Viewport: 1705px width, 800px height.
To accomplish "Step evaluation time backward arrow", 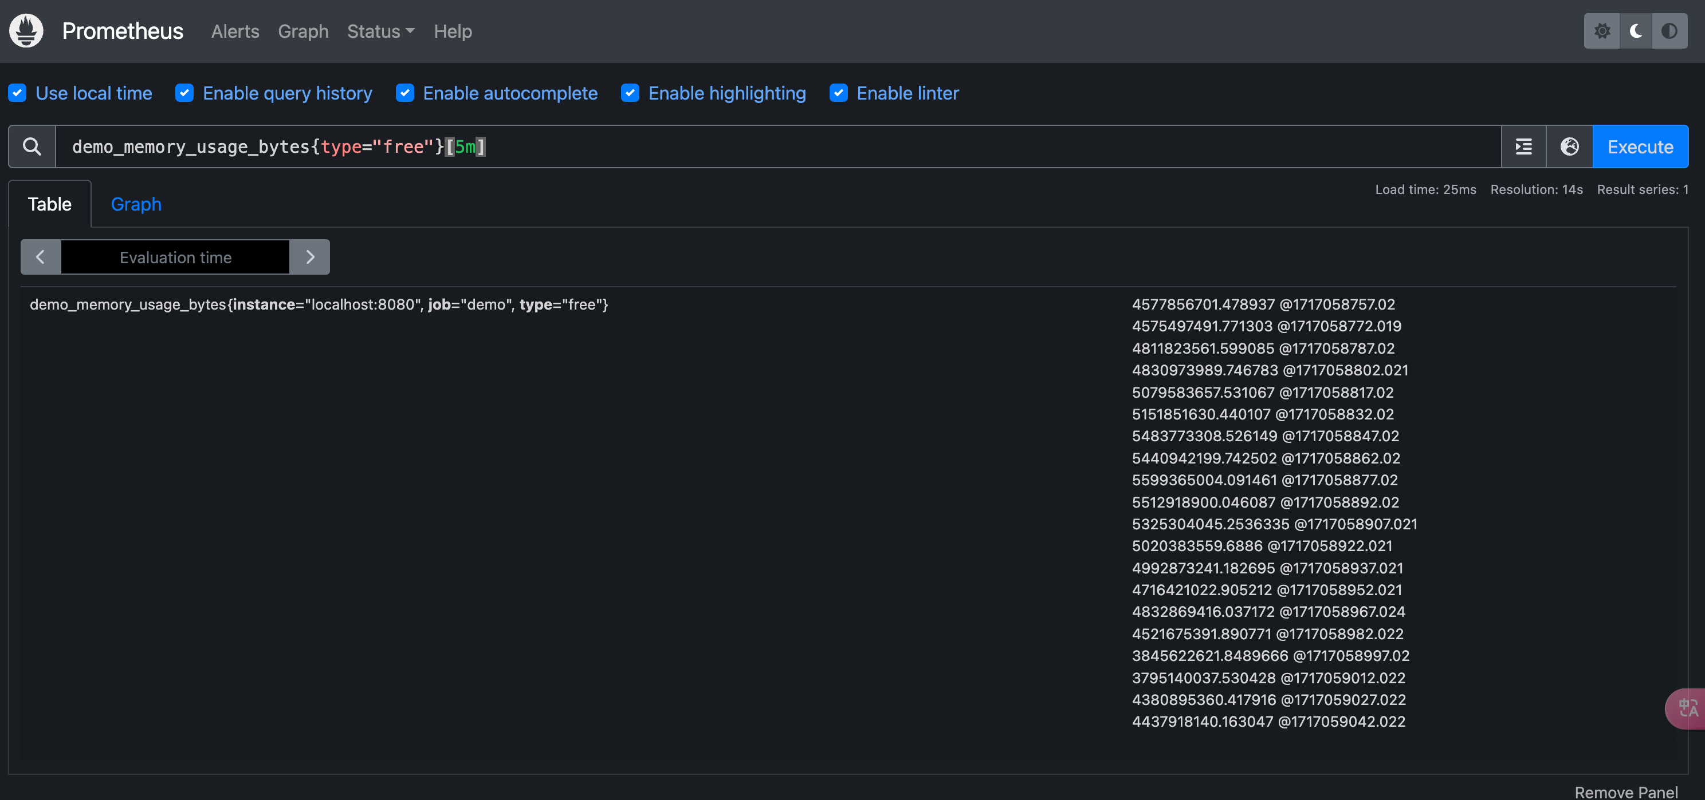I will [40, 257].
